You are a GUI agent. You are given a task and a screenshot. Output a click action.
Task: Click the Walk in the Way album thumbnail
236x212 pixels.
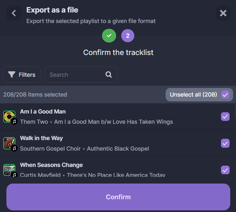(x=9, y=143)
